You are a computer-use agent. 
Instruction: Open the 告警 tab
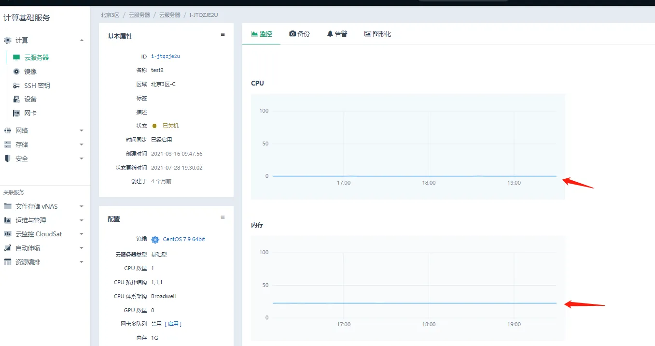(x=337, y=34)
